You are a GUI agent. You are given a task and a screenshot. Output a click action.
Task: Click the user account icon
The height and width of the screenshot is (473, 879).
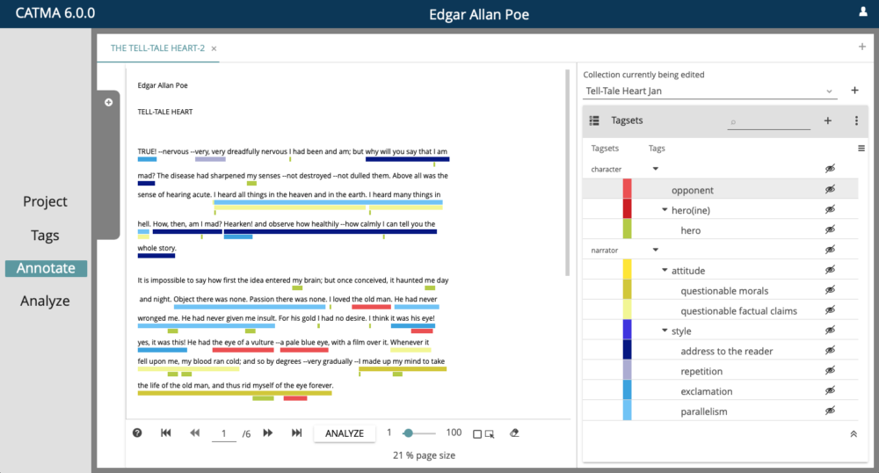(863, 12)
